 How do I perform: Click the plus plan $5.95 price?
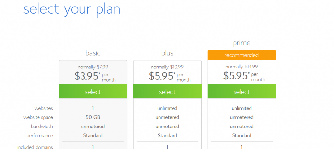(x=161, y=76)
